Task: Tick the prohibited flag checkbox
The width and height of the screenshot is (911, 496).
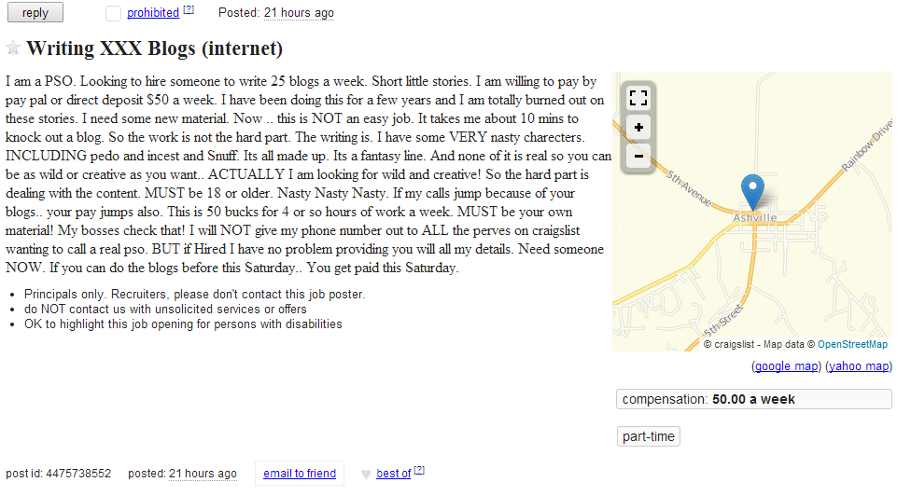Action: point(114,13)
